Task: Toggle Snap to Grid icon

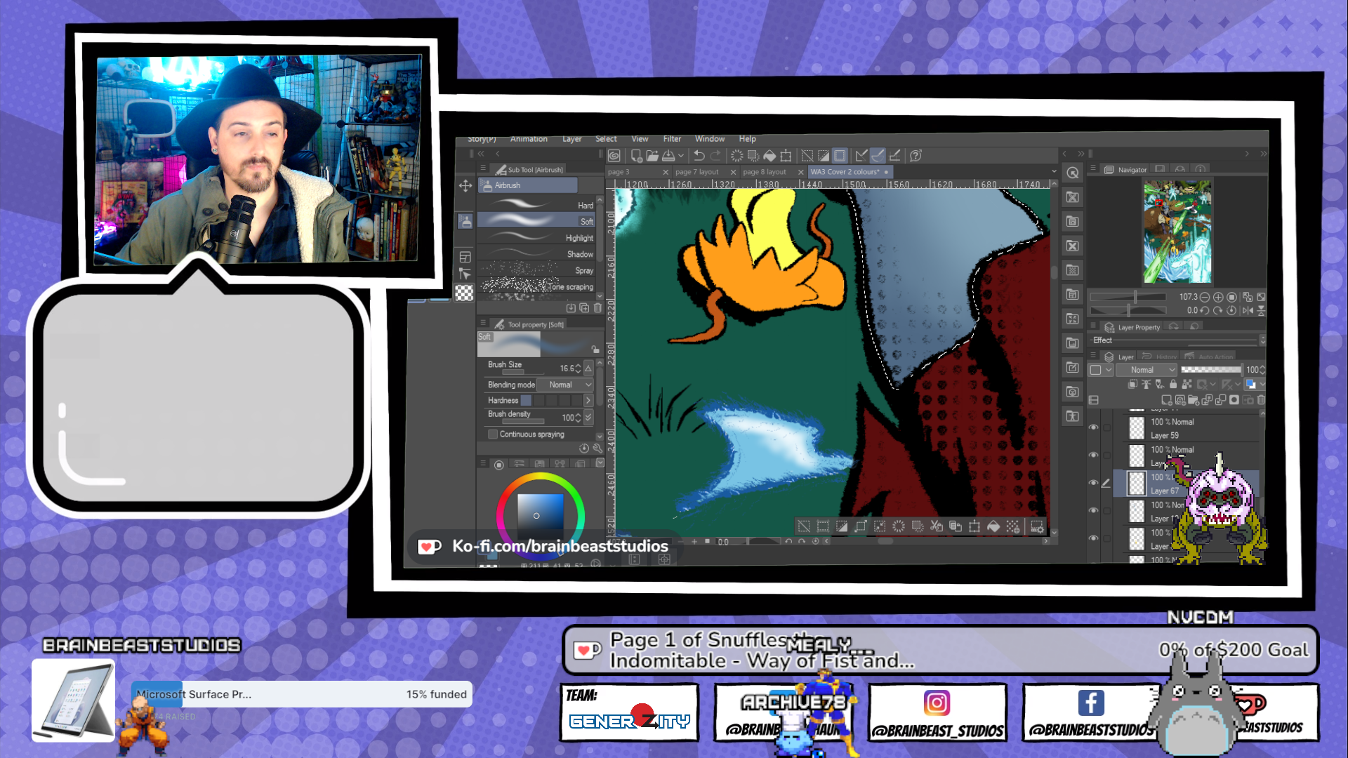Action: (894, 156)
